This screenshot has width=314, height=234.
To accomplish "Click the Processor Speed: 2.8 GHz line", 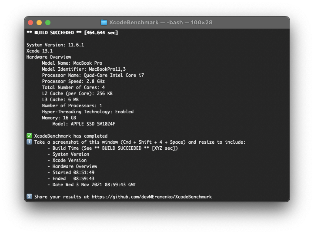I will 73,81.
